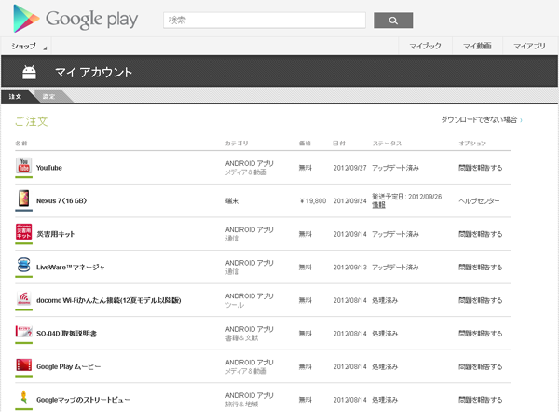Go to マイ動画
559x412 pixels.
pyautogui.click(x=477, y=46)
